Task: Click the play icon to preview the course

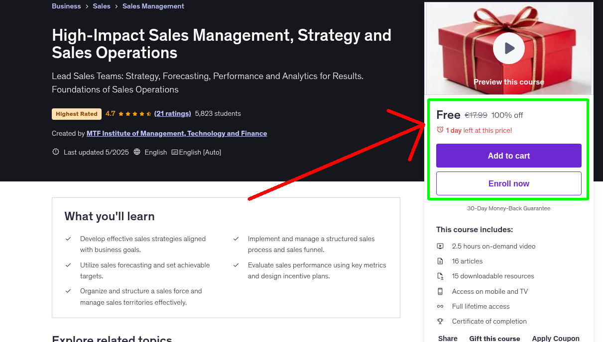Action: coord(508,48)
